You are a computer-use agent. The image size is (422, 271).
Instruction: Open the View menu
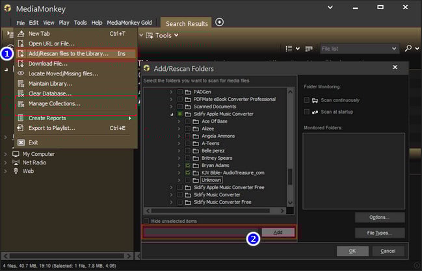[49, 23]
